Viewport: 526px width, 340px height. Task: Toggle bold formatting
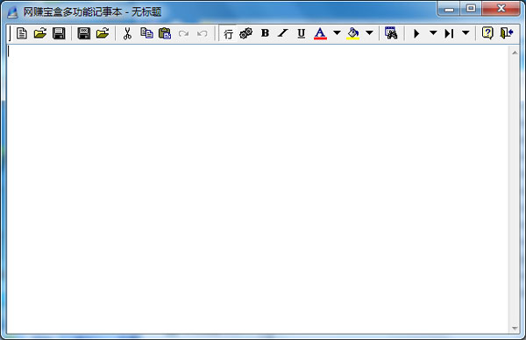(265, 33)
